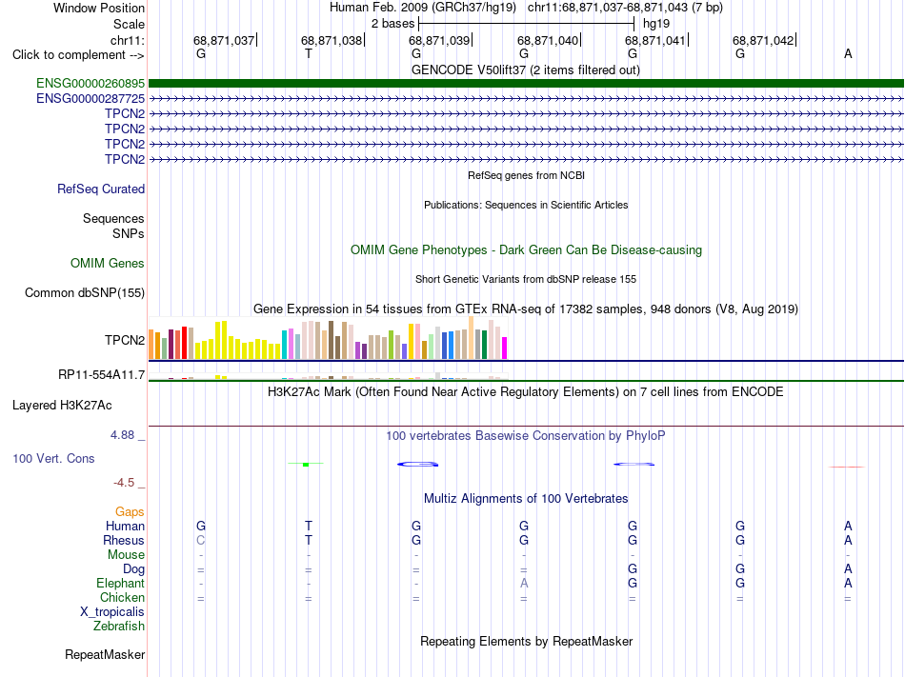Click the Common dbSNP(155) track label
The height and width of the screenshot is (677, 905).
(x=85, y=293)
